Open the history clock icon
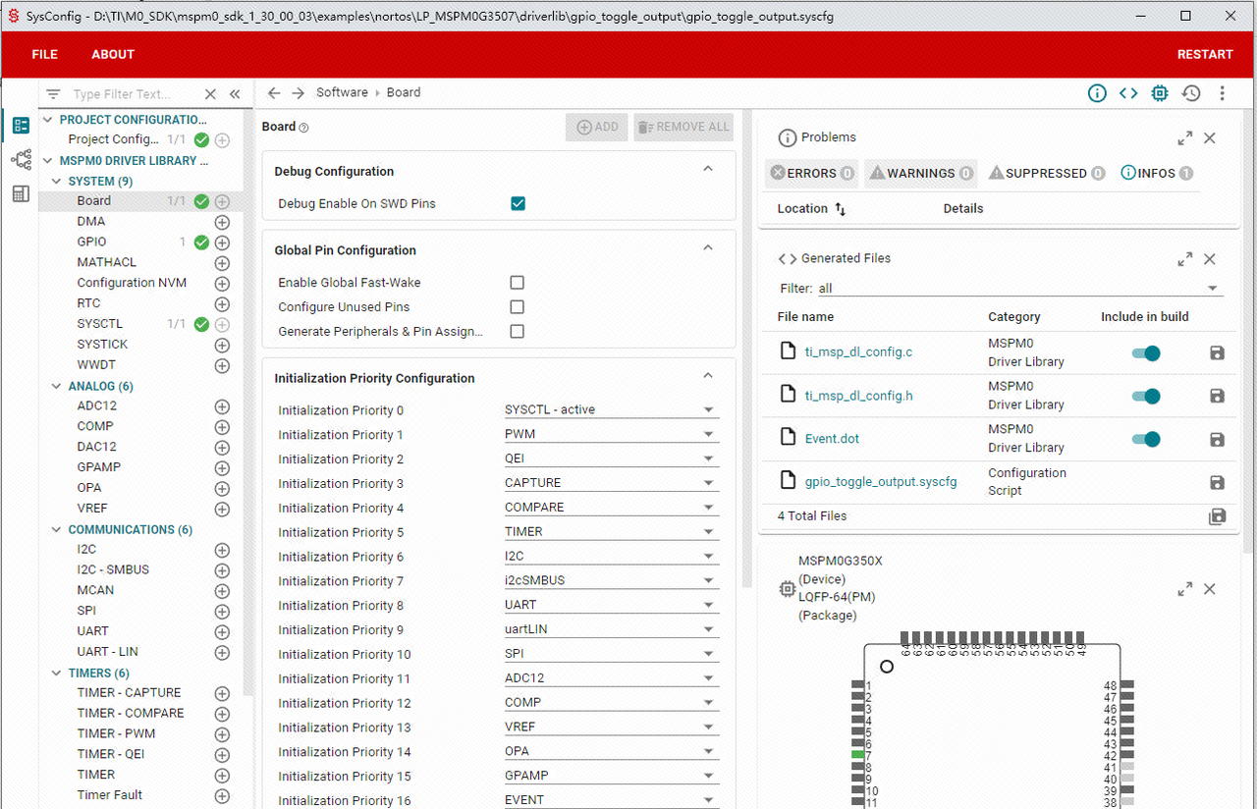The height and width of the screenshot is (809, 1257). pos(1191,93)
